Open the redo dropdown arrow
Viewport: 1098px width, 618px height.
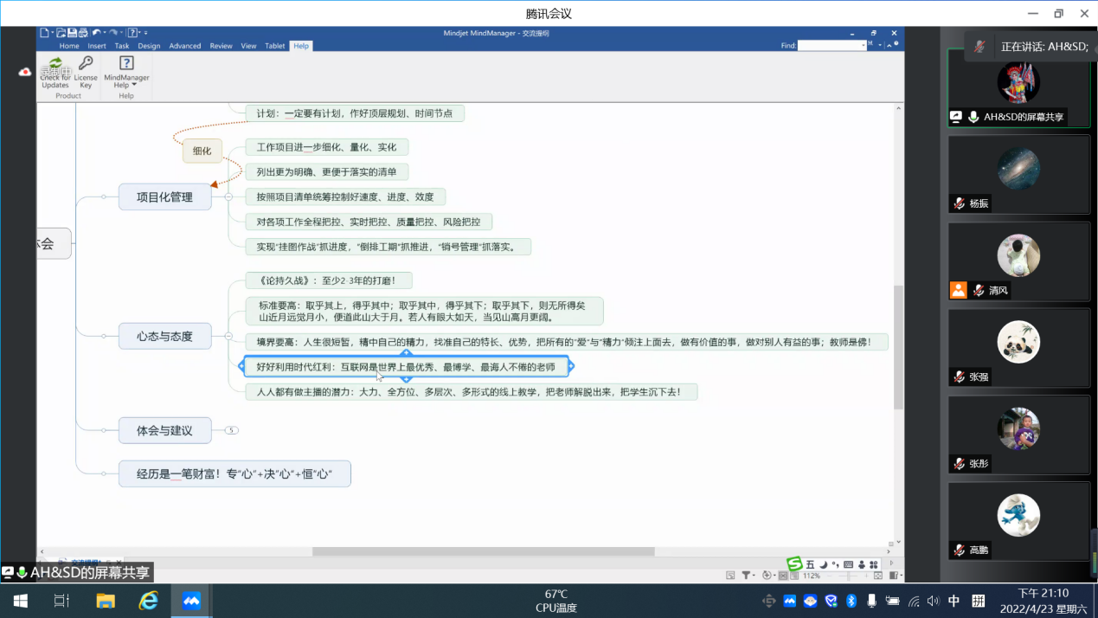[x=121, y=33]
